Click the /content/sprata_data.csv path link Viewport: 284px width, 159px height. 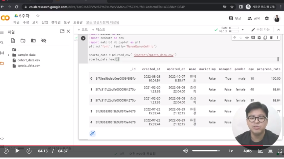pyautogui.click(x=153, y=55)
